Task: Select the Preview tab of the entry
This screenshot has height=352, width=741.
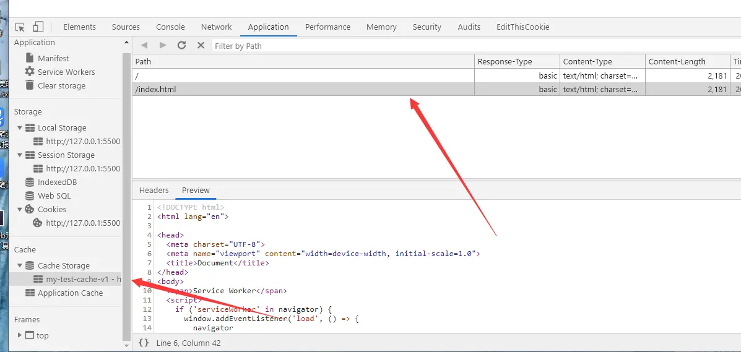Action: [x=196, y=190]
